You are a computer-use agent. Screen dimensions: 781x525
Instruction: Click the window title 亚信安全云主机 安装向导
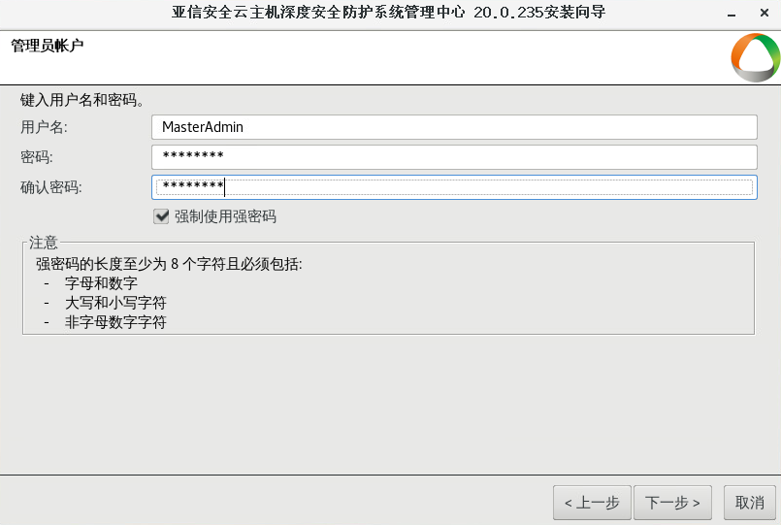(388, 12)
